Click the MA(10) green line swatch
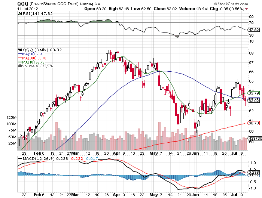 [x=20, y=62]
